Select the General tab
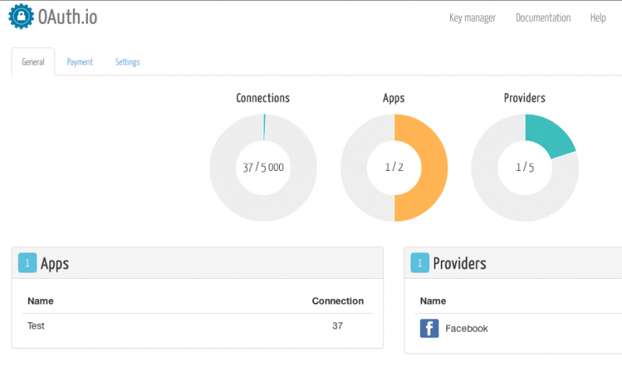The width and height of the screenshot is (622, 386). coord(33,62)
